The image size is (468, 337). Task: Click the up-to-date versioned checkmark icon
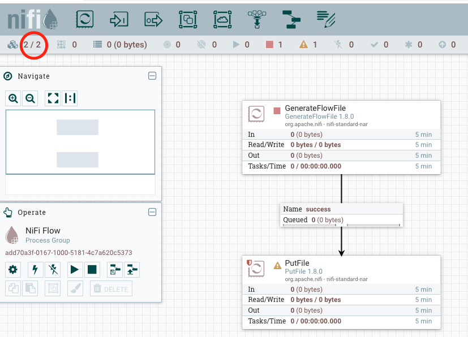click(x=374, y=45)
